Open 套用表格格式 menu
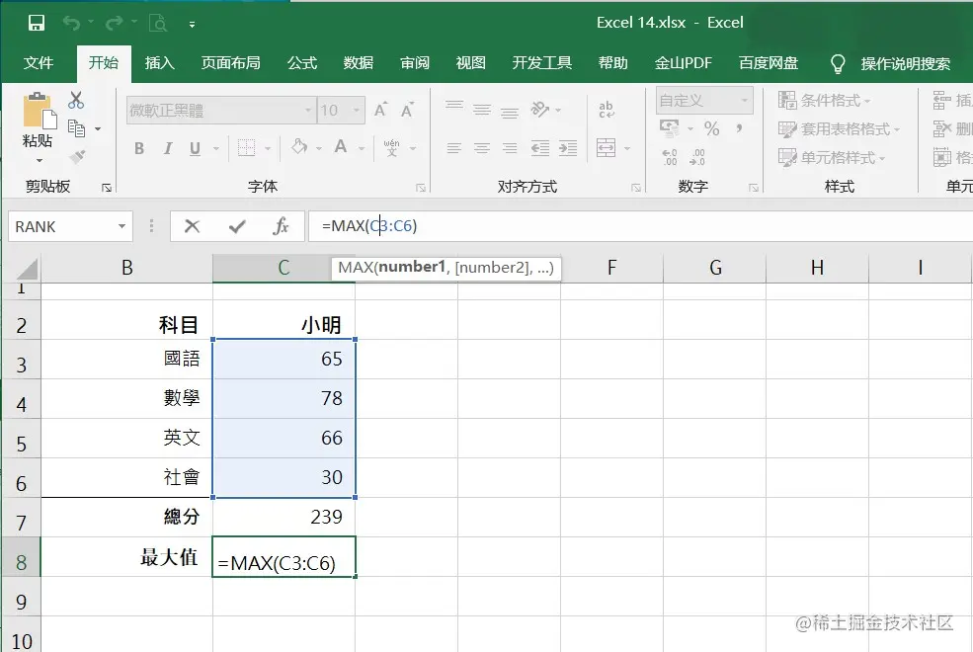The width and height of the screenshot is (973, 652). click(x=839, y=129)
